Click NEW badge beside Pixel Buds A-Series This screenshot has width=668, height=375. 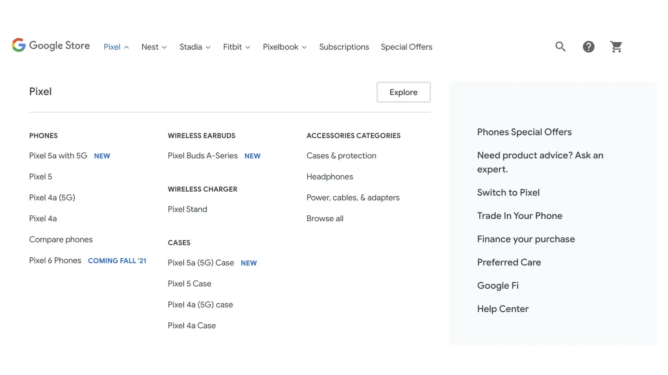click(253, 156)
